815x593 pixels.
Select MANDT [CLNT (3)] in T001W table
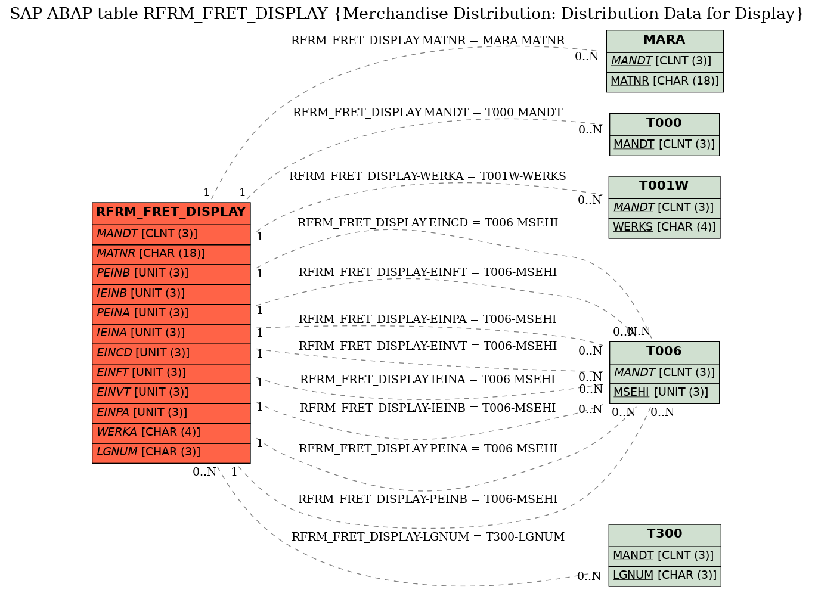(664, 208)
